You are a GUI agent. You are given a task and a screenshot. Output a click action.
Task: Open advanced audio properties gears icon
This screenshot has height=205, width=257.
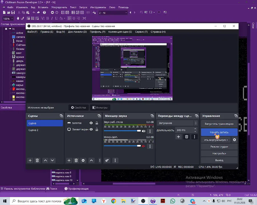pos(107,160)
